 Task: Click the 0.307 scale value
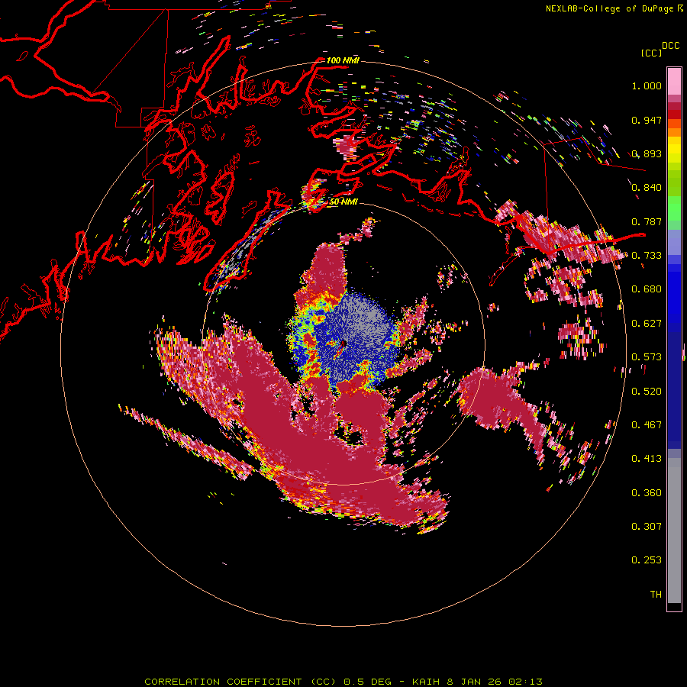tap(647, 527)
